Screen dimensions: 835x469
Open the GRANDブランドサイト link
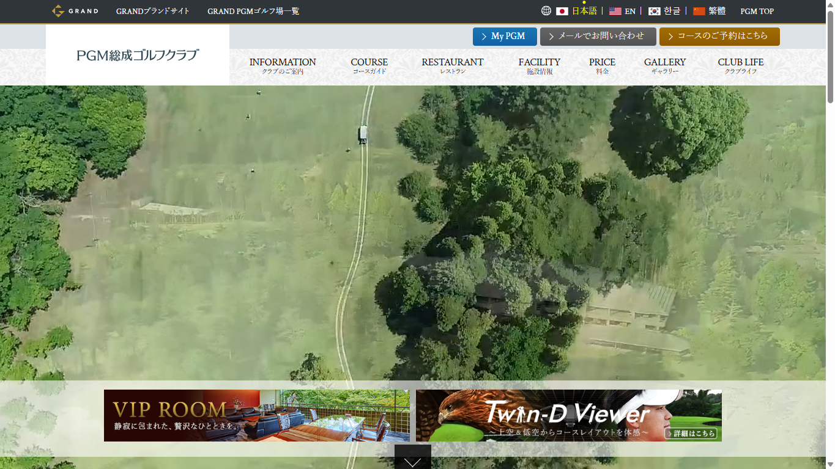pyautogui.click(x=153, y=11)
